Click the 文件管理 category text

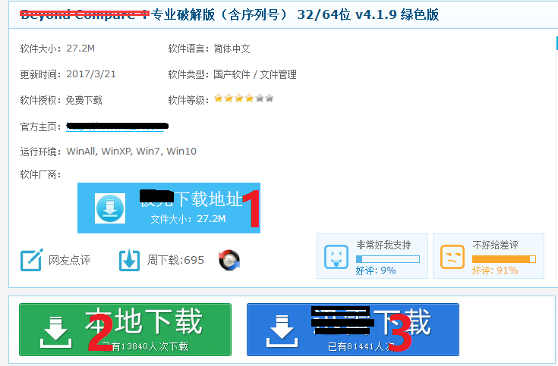point(279,74)
